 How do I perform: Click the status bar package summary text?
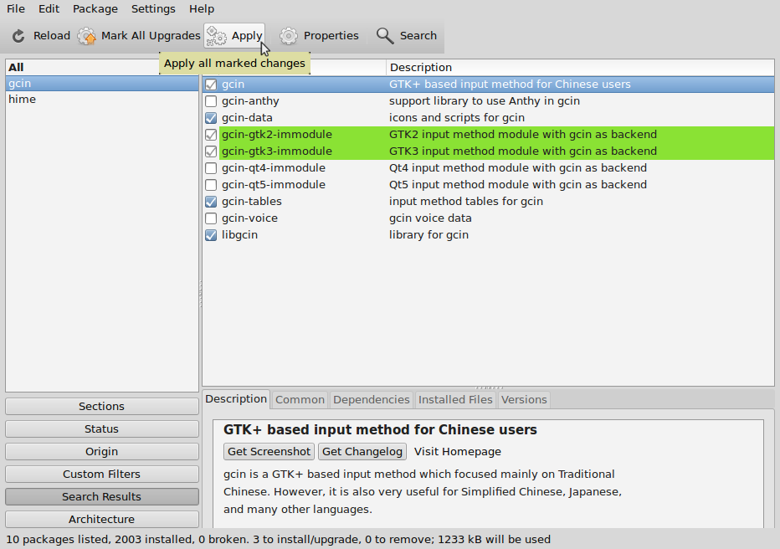pyautogui.click(x=278, y=540)
